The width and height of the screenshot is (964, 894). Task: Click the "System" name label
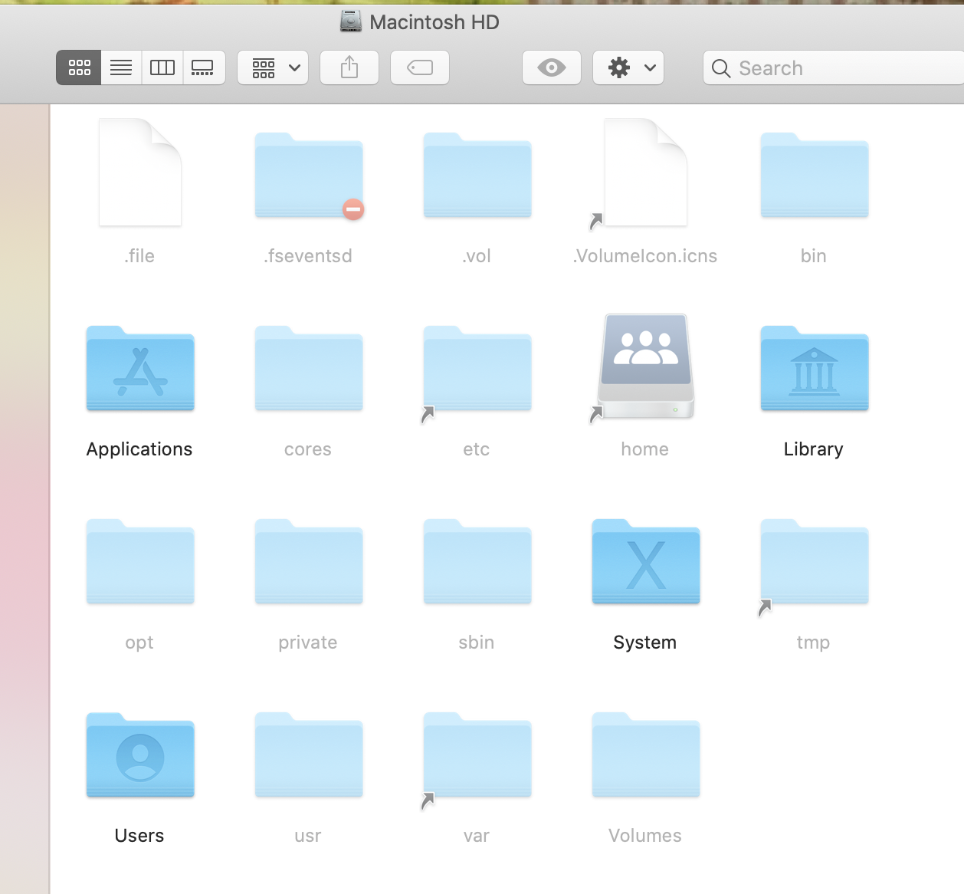(x=645, y=643)
